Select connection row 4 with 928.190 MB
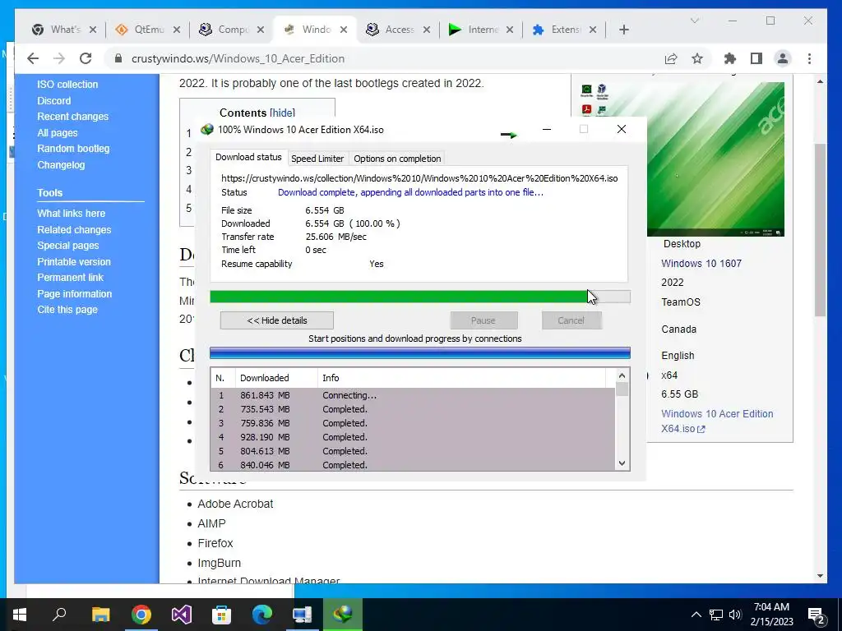Viewport: 842px width, 631px height. click(x=413, y=437)
